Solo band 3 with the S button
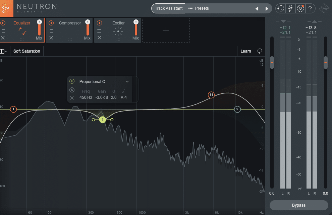The image size is (332, 215). [72, 90]
